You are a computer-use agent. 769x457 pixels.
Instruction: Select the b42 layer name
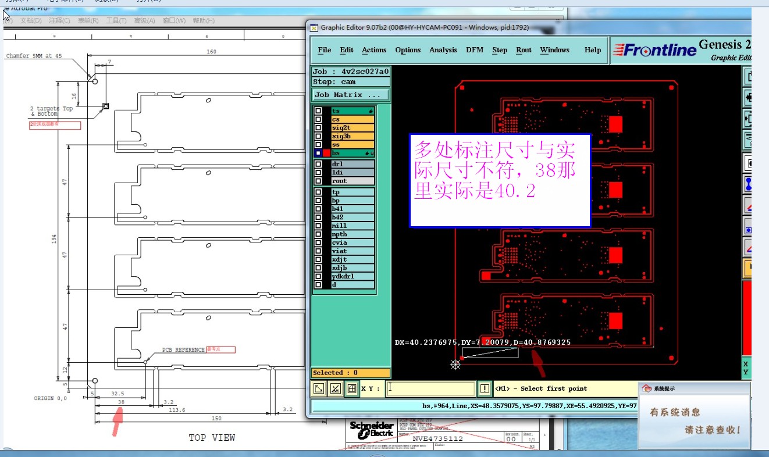(x=353, y=217)
